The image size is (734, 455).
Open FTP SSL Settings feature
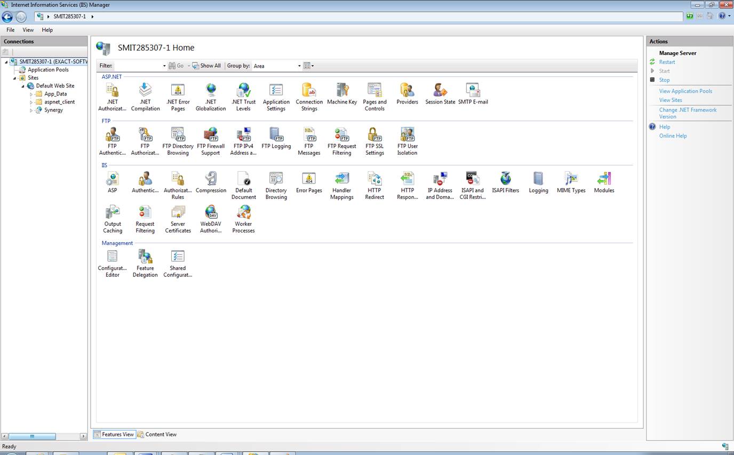(374, 141)
